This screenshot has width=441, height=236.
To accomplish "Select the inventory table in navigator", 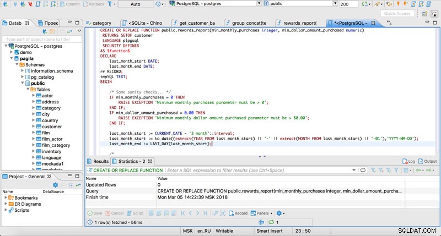I will (51, 151).
